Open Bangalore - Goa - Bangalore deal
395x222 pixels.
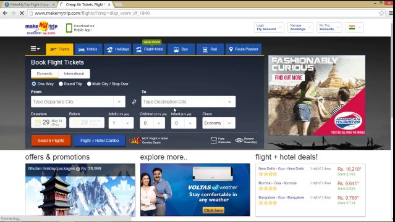[x=281, y=197]
